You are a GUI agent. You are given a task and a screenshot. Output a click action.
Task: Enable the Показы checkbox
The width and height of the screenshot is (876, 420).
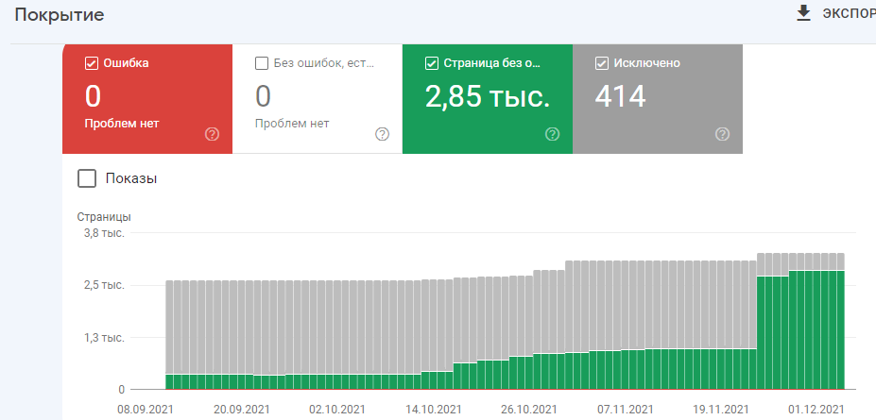(87, 178)
